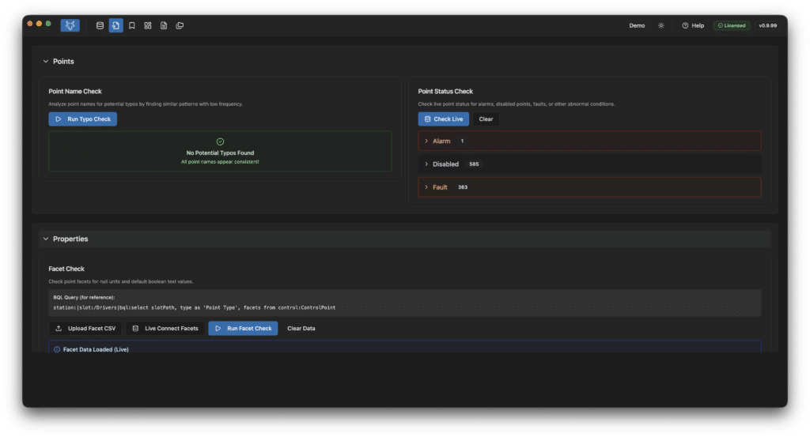Click 'No Potential Typos Found' message
Image resolution: width=810 pixels, height=437 pixels.
[x=220, y=153]
